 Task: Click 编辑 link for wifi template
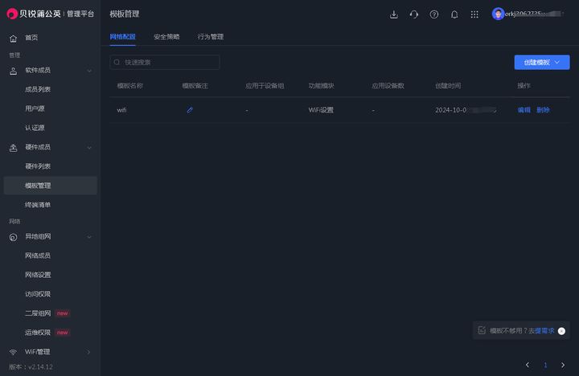tap(524, 110)
